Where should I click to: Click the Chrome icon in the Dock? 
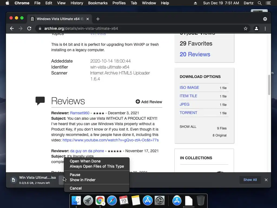[x=100, y=201]
